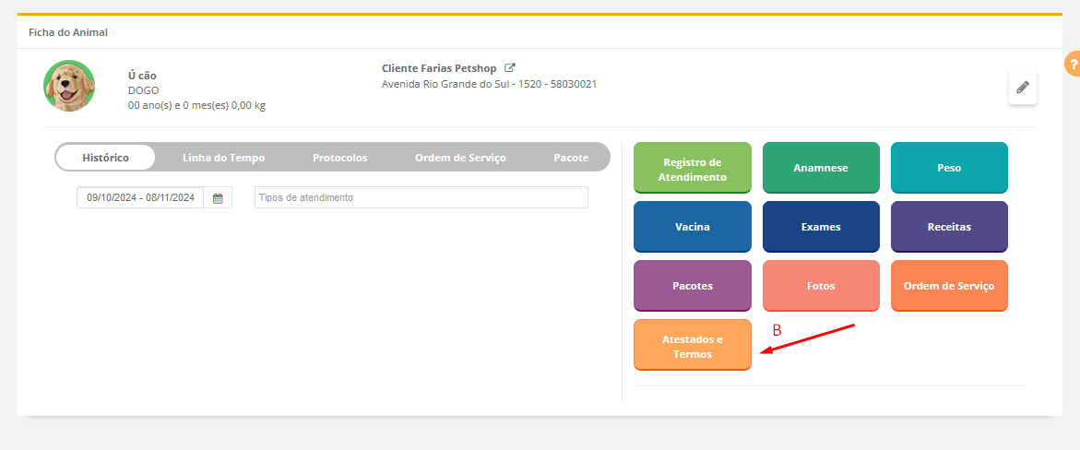Image resolution: width=1080 pixels, height=450 pixels.
Task: Select the Pacote tab
Action: (x=571, y=158)
